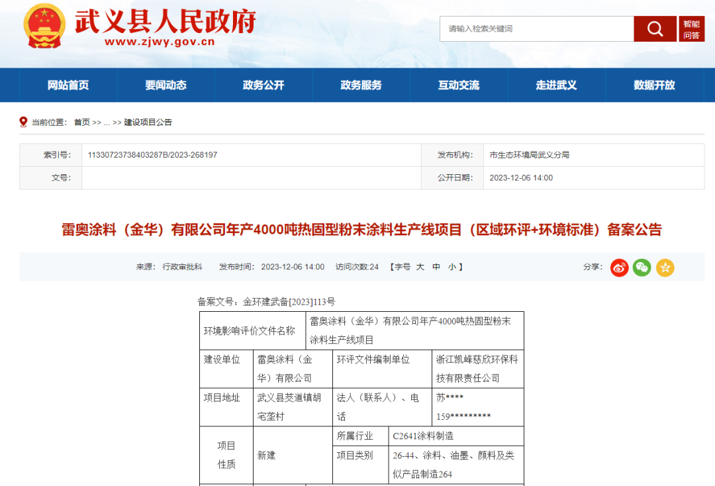Open 要闻动态 navigation tab
715x486 pixels.
[166, 85]
